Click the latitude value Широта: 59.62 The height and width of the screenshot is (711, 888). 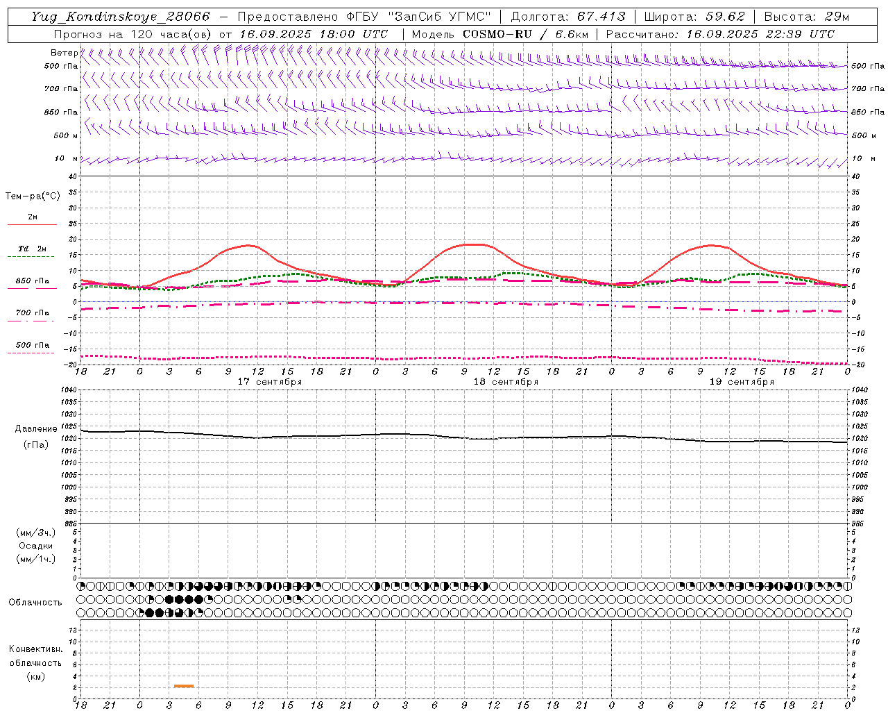point(694,17)
